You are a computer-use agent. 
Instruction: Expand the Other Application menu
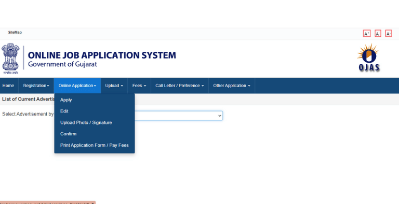(232, 86)
